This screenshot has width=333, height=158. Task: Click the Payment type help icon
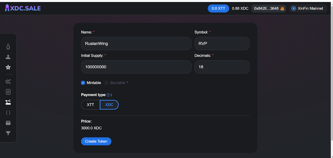click(x=108, y=95)
